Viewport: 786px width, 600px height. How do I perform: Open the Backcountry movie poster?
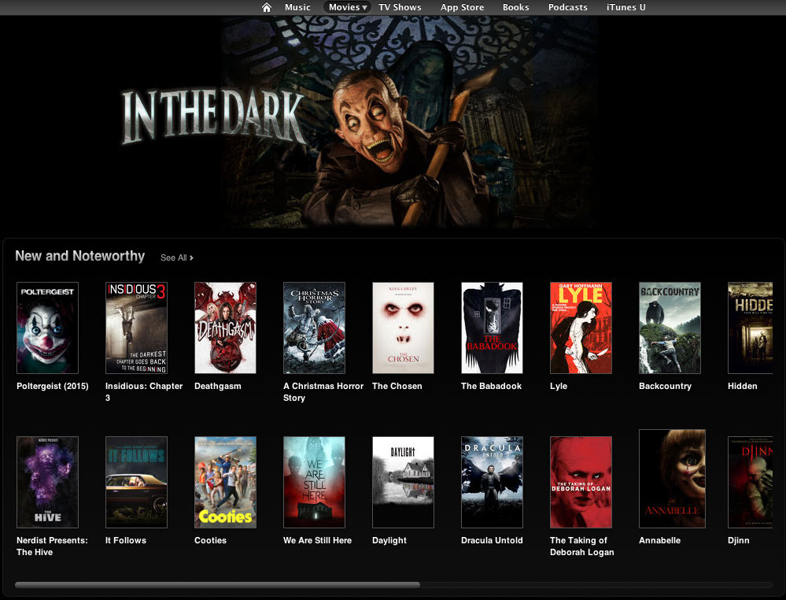pos(670,328)
